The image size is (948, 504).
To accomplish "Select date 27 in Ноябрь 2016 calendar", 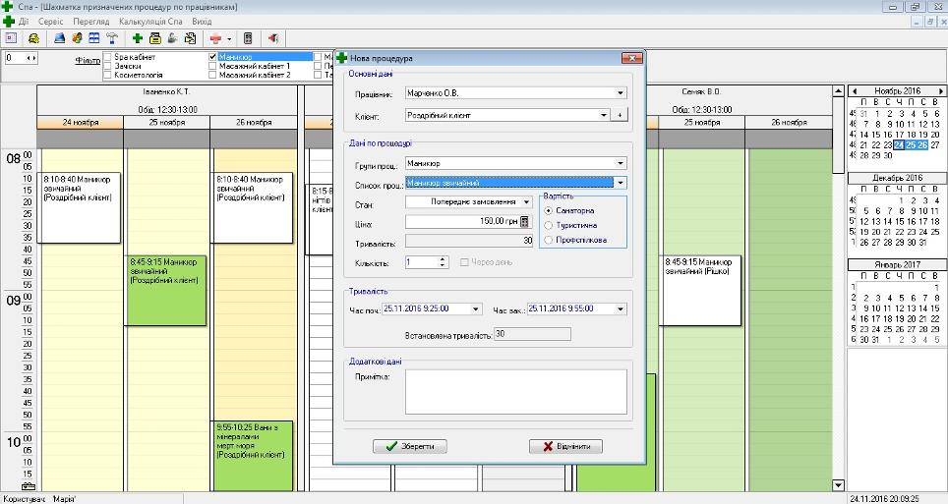I will pyautogui.click(x=935, y=145).
